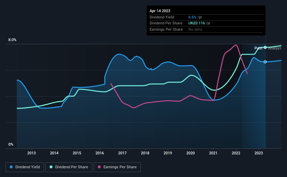Toggle the Earnings Per Share legend button

coord(117,167)
